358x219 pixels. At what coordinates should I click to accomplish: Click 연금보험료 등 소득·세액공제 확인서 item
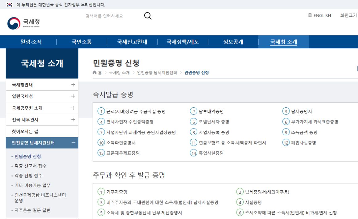(x=232, y=143)
